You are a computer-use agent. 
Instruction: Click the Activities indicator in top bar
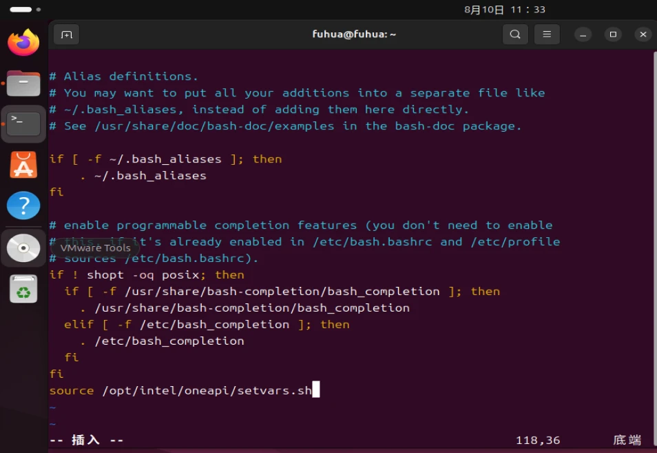[21, 10]
